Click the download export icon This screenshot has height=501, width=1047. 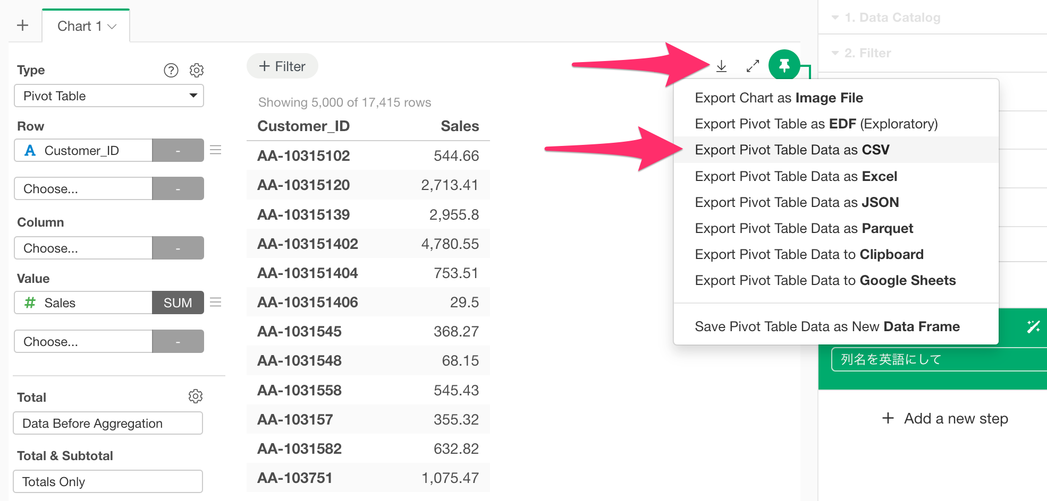click(x=721, y=66)
